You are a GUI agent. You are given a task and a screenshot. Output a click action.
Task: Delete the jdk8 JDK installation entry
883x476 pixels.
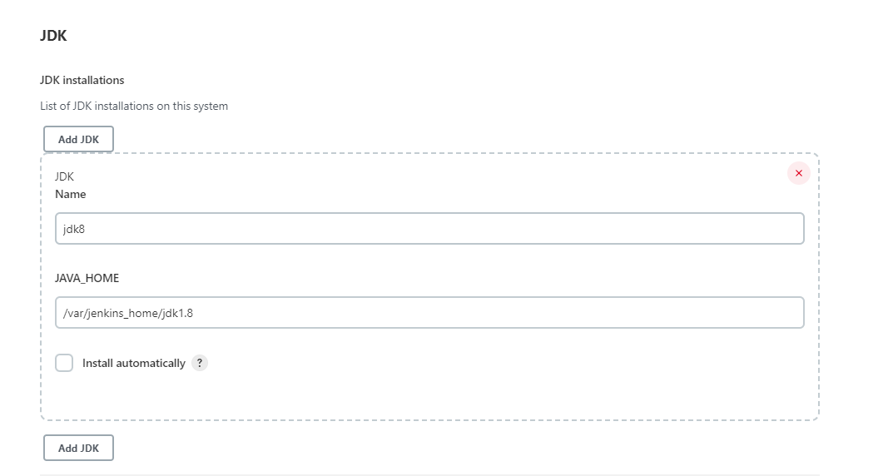pos(798,173)
